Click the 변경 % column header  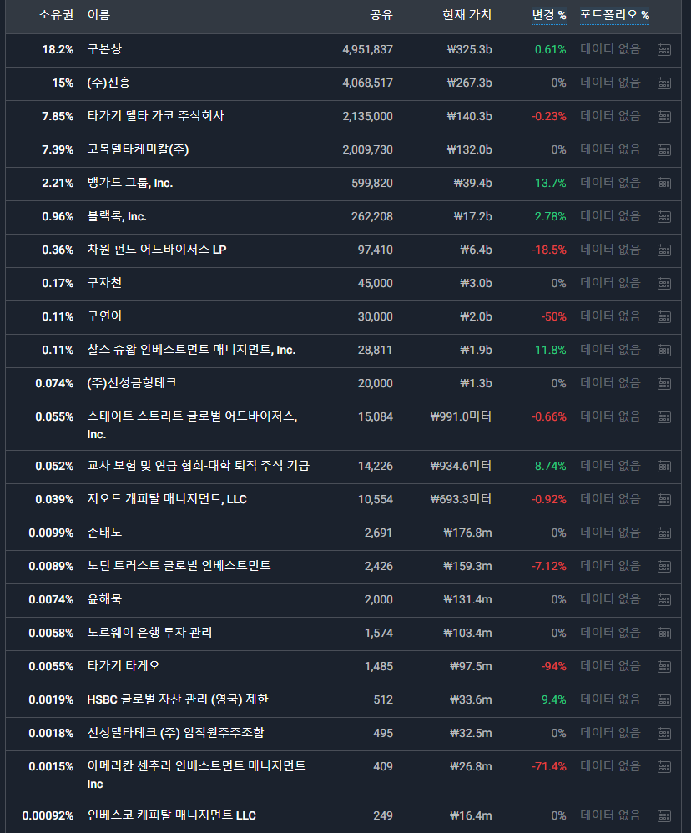pyautogui.click(x=548, y=15)
